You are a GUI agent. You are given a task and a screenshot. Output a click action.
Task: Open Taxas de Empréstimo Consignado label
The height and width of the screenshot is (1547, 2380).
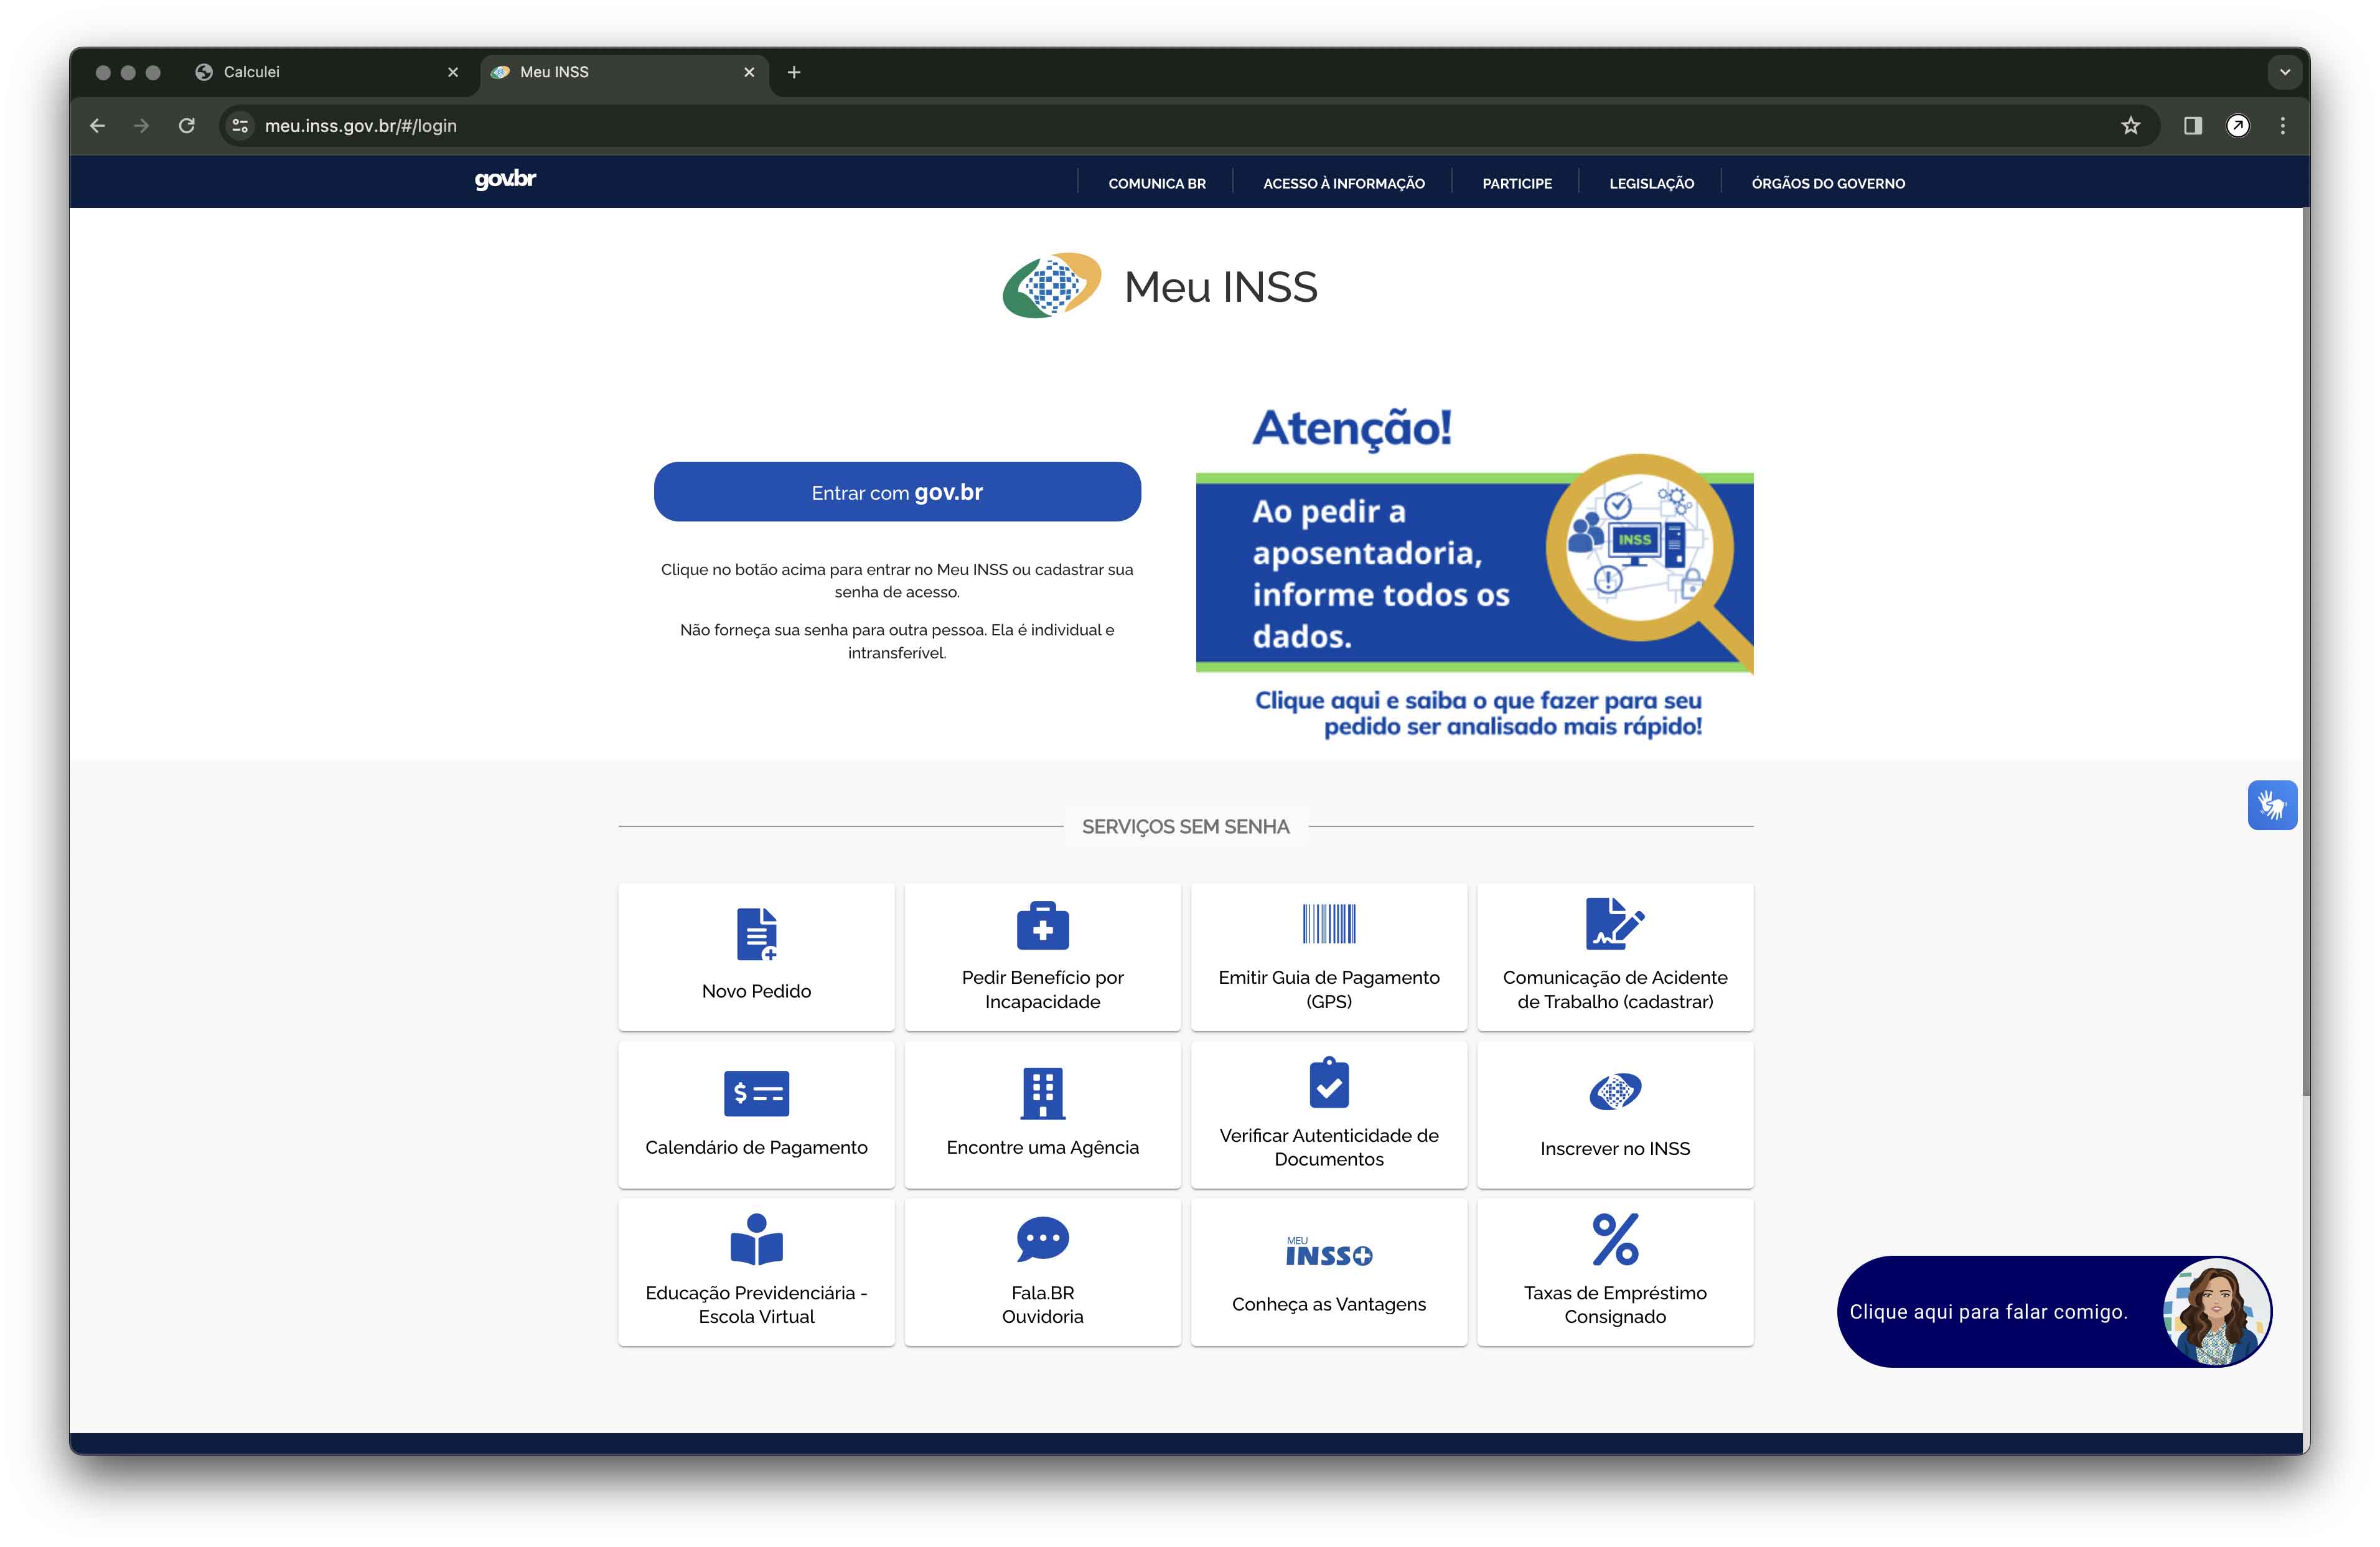1614,1305
